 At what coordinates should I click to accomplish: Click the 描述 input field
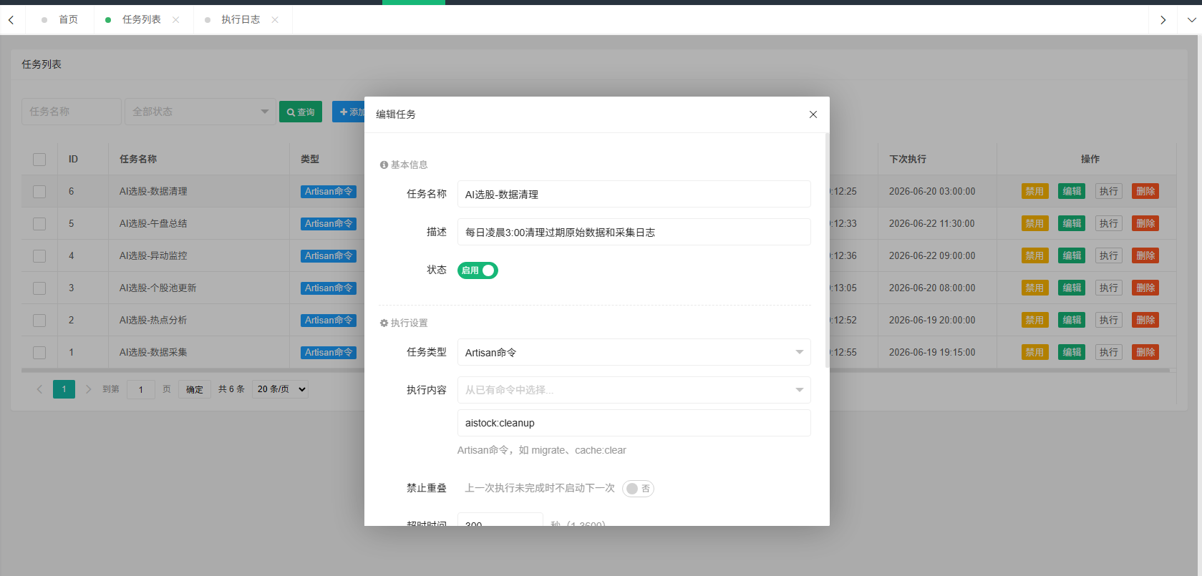pyautogui.click(x=634, y=232)
